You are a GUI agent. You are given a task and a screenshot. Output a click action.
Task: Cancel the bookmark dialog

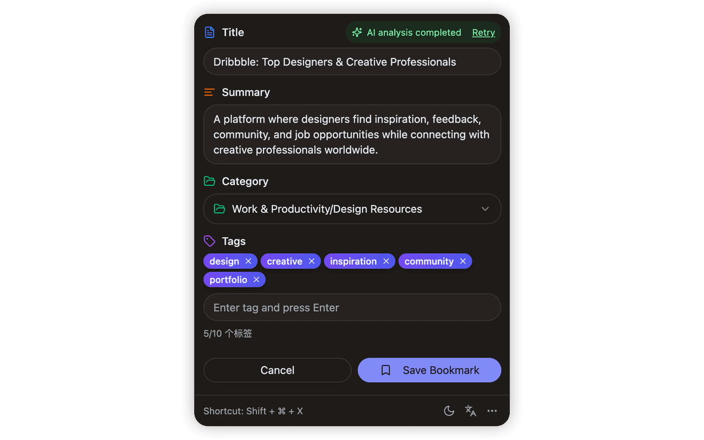(277, 370)
